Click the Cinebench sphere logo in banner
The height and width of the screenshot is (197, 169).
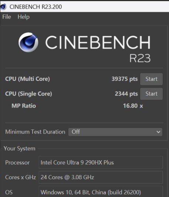point(28,42)
